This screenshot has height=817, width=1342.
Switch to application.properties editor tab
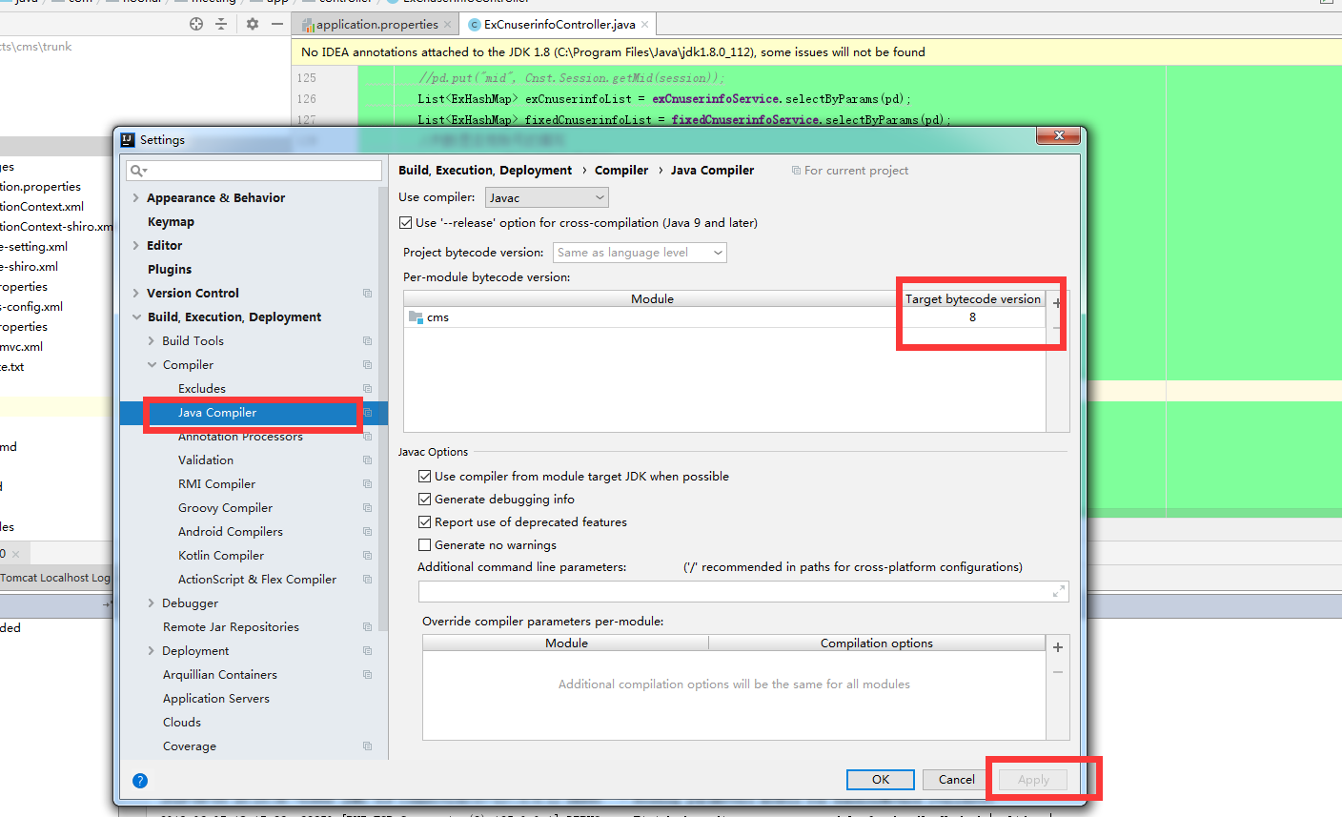376,25
